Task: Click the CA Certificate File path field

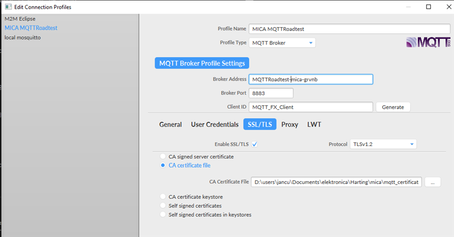Action: pyautogui.click(x=337, y=182)
